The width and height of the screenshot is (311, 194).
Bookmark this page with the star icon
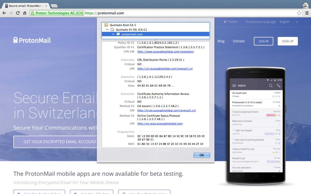coord(299,13)
